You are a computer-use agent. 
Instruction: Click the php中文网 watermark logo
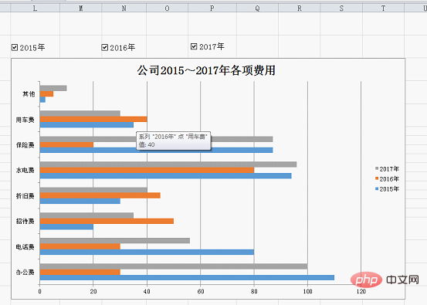click(385, 280)
